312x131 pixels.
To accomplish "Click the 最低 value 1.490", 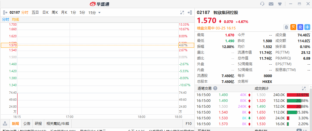I will click(x=230, y=41).
